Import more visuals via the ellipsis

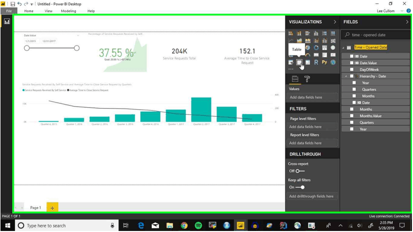[x=291, y=69]
